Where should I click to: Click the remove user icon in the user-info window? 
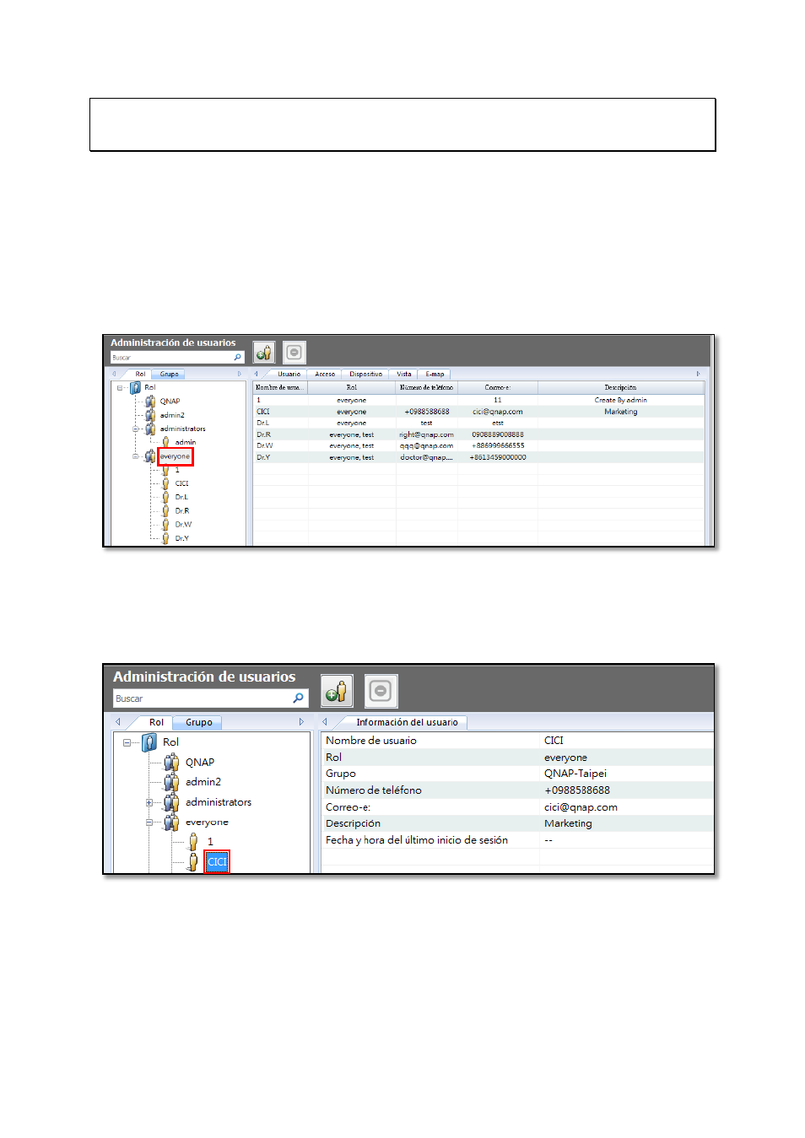pos(381,692)
